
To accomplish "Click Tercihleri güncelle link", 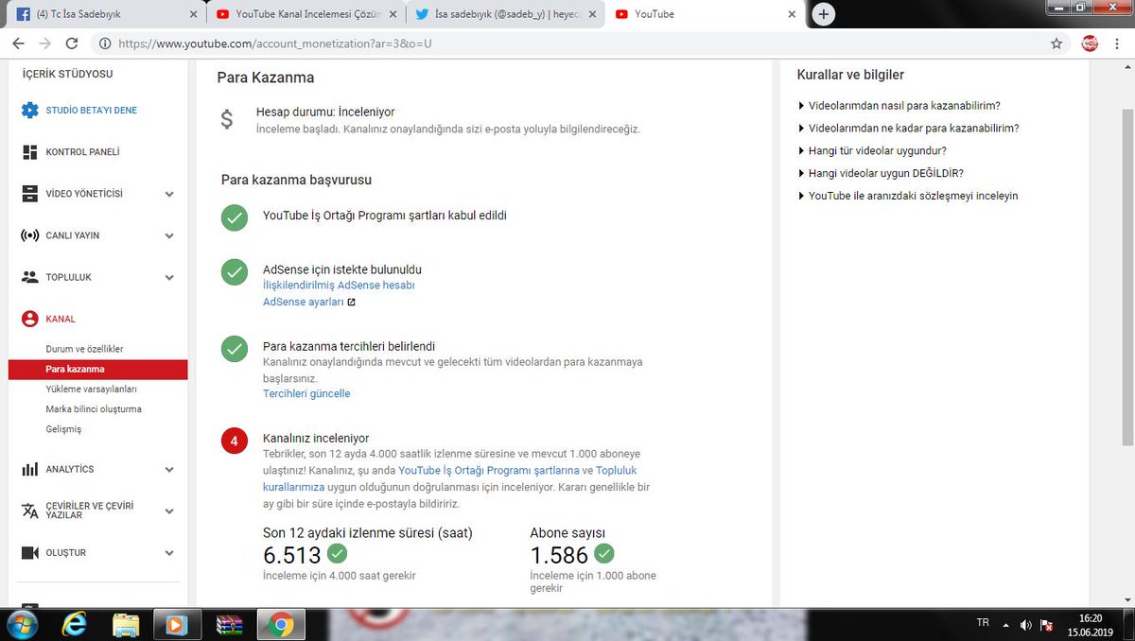I will (306, 394).
